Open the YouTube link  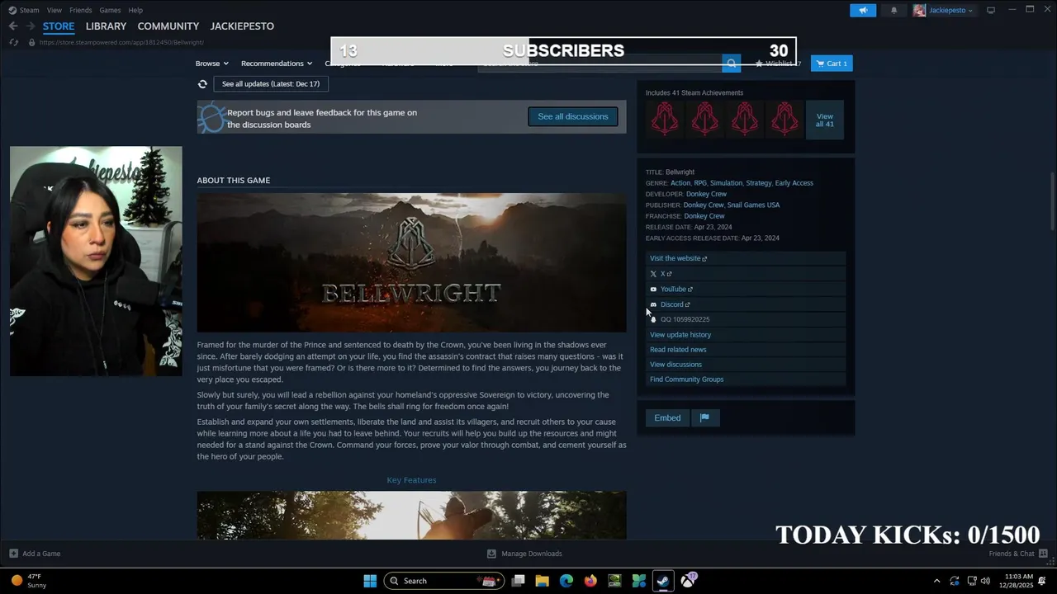(746, 290)
